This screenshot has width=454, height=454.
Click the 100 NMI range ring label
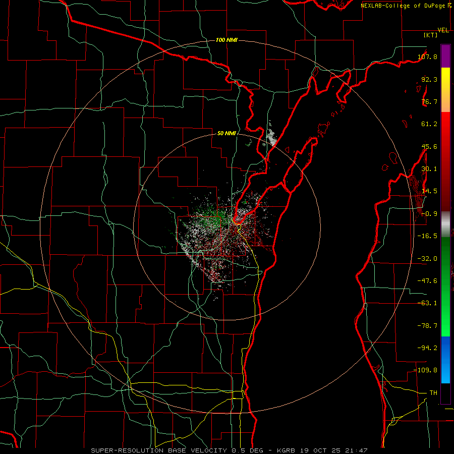click(x=226, y=40)
